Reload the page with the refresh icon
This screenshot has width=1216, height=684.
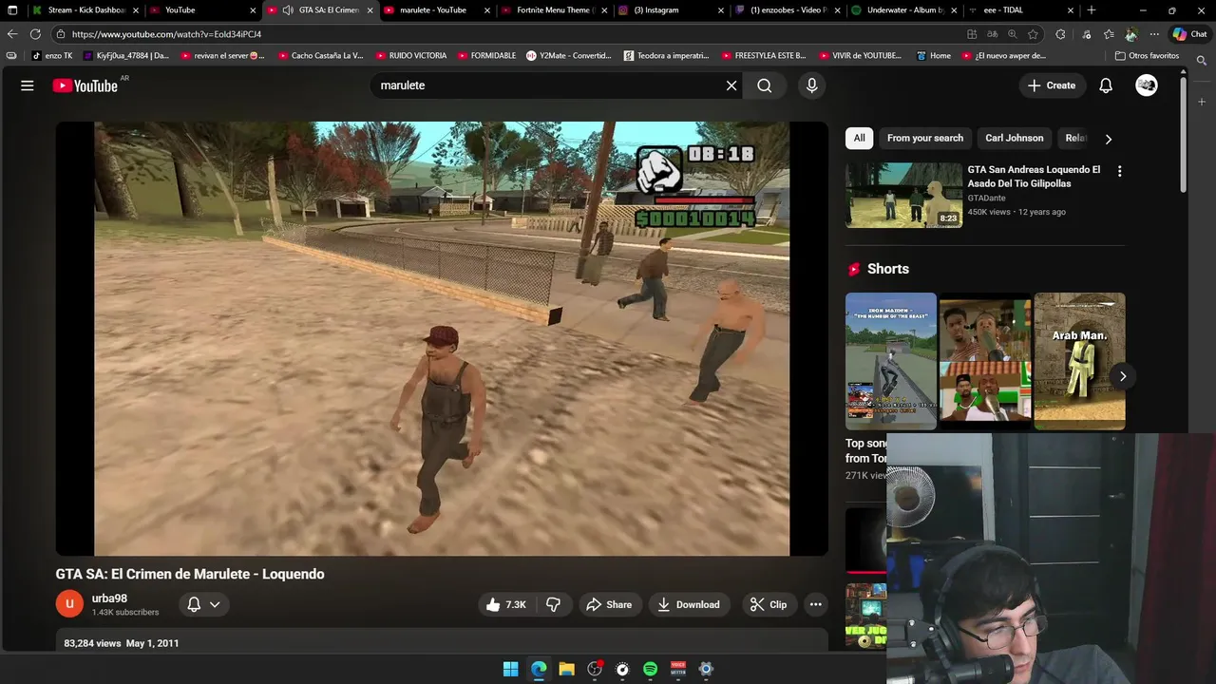point(35,34)
